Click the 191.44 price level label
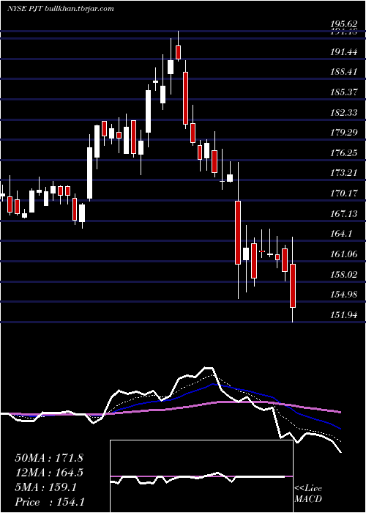This screenshot has height=513, width=366. [x=344, y=52]
